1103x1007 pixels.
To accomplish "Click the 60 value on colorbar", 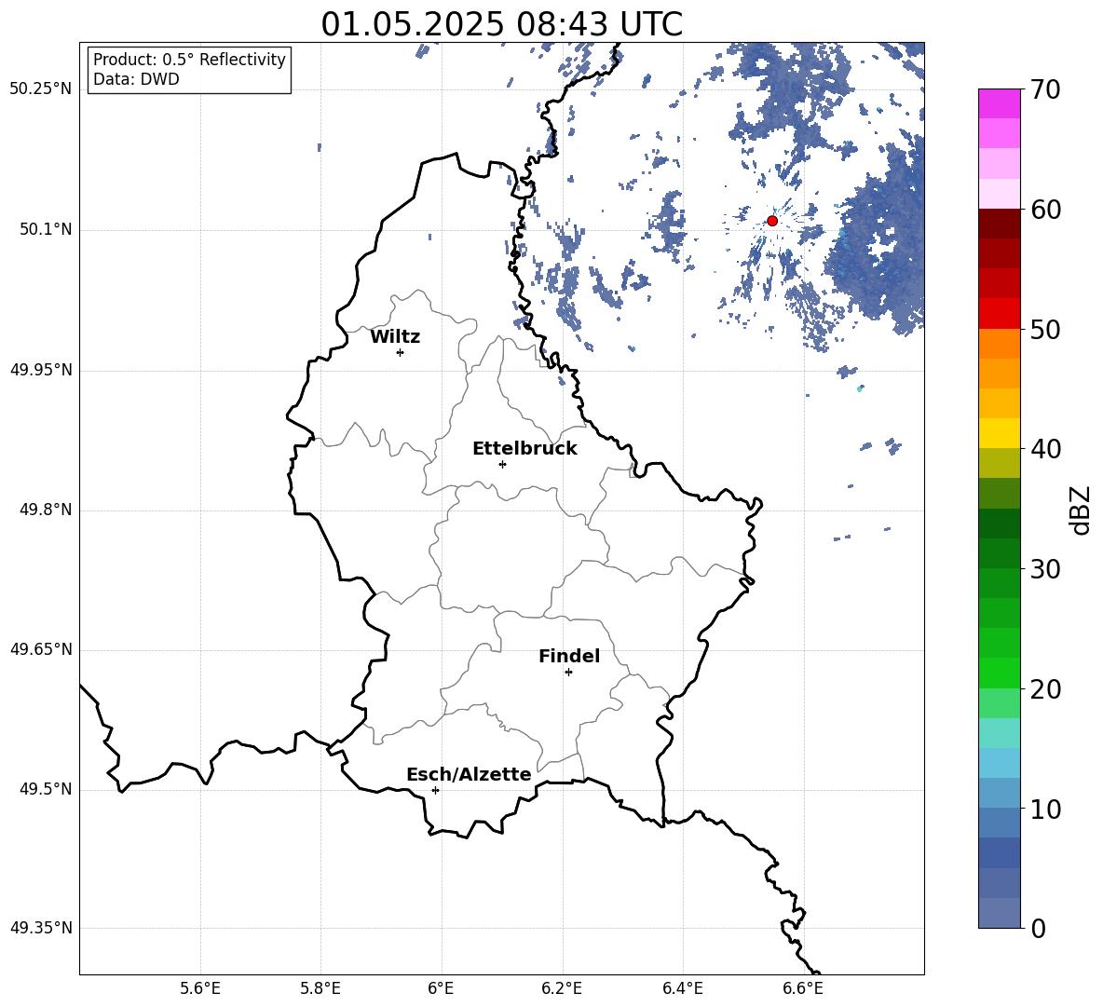I will pos(1045,210).
